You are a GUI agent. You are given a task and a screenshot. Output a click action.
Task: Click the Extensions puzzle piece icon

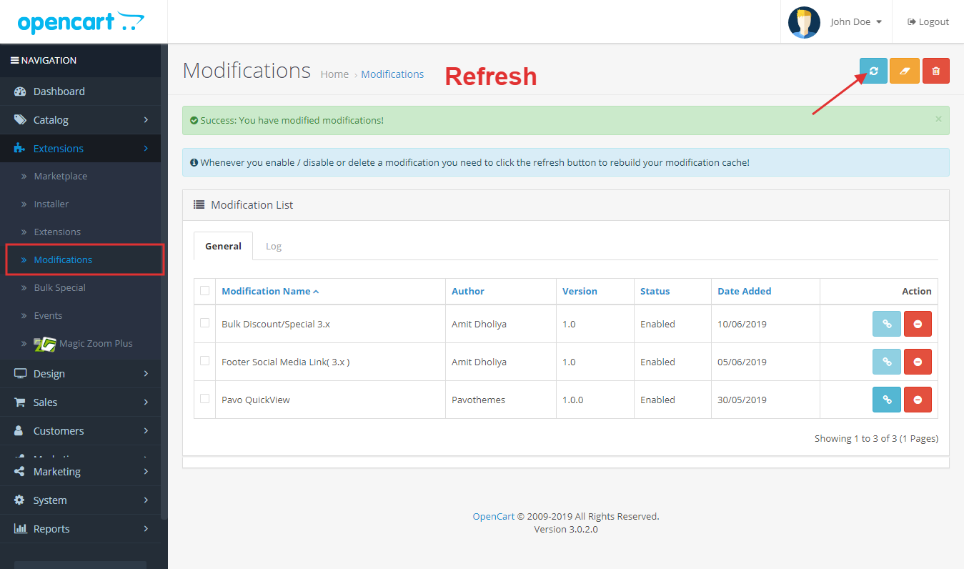point(20,149)
